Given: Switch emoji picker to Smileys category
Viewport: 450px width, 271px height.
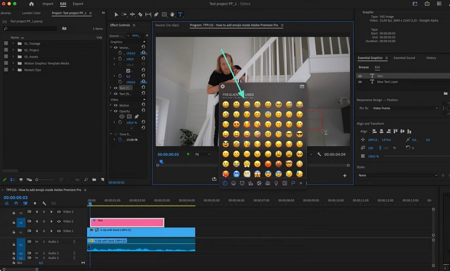Looking at the screenshot, I should [233, 183].
